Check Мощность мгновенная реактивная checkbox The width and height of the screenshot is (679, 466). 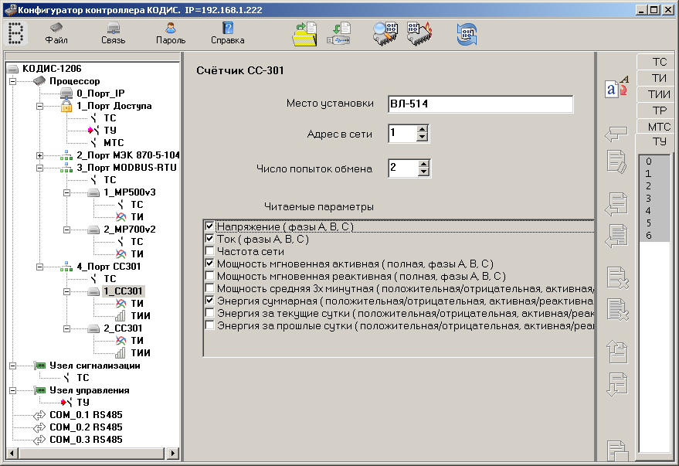click(x=209, y=276)
